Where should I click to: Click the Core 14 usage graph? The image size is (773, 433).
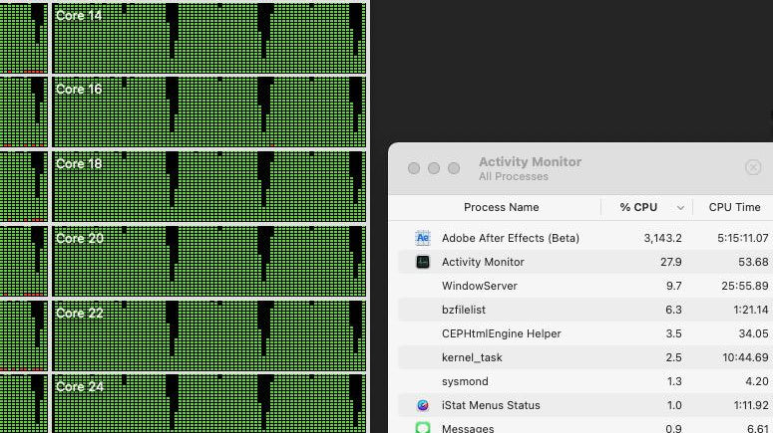tap(208, 36)
